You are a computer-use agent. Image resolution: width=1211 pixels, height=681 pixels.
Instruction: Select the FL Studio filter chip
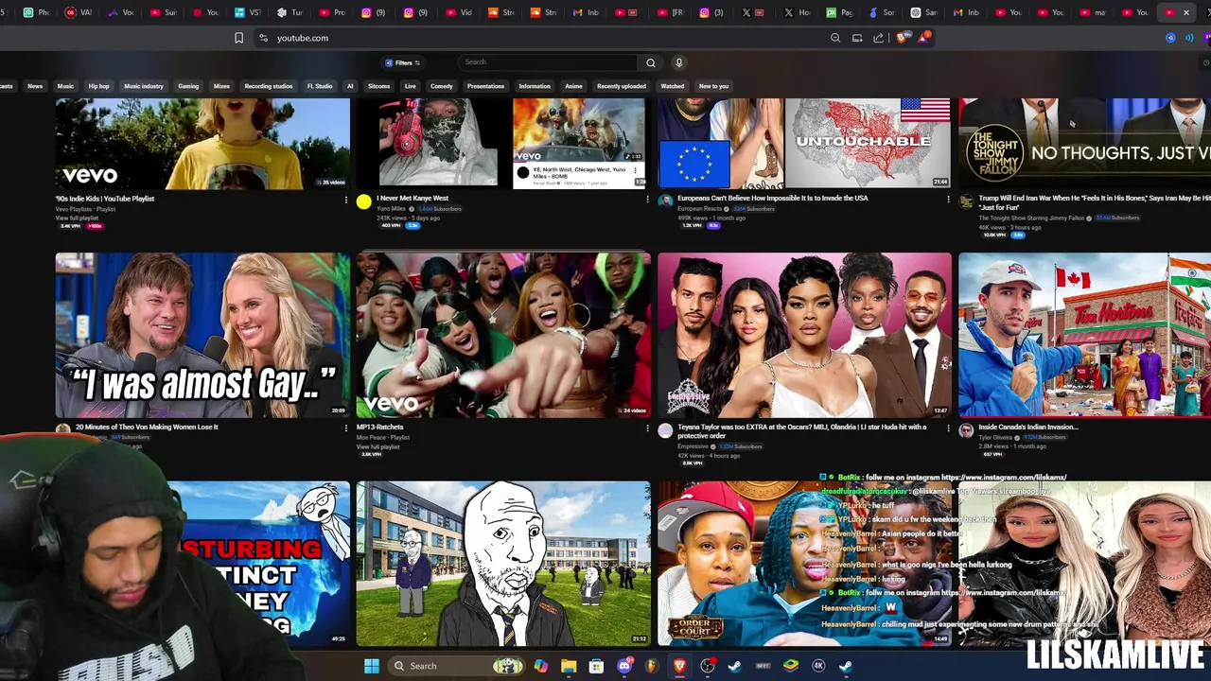point(320,86)
